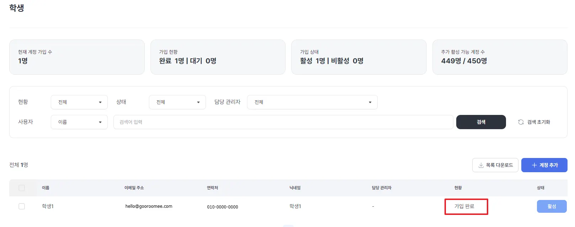
Task: Click the plus icon in 계정 추가
Action: (x=534, y=165)
